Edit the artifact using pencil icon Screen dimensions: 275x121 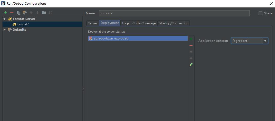pyautogui.click(x=191, y=65)
